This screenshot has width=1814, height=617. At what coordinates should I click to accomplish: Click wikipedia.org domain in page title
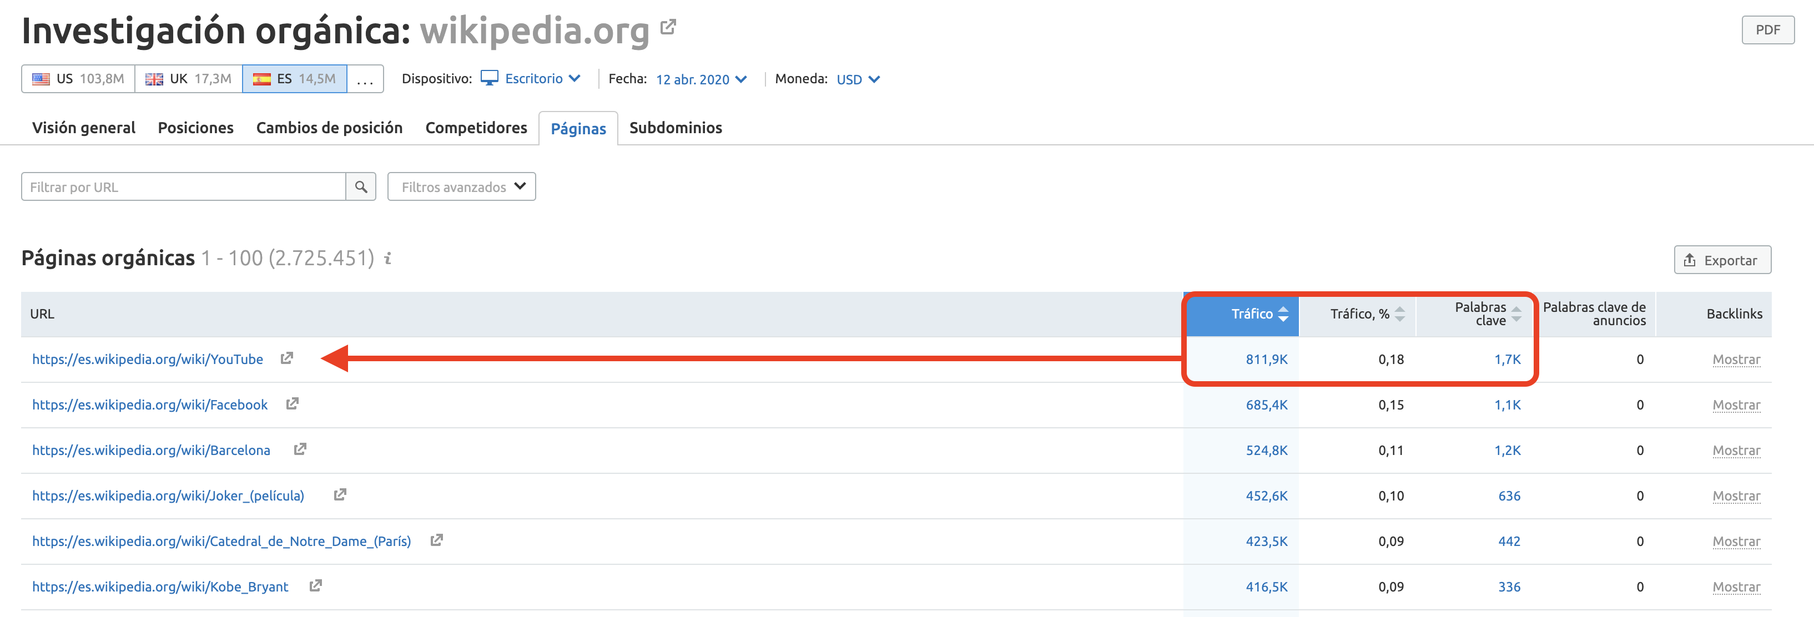(535, 31)
